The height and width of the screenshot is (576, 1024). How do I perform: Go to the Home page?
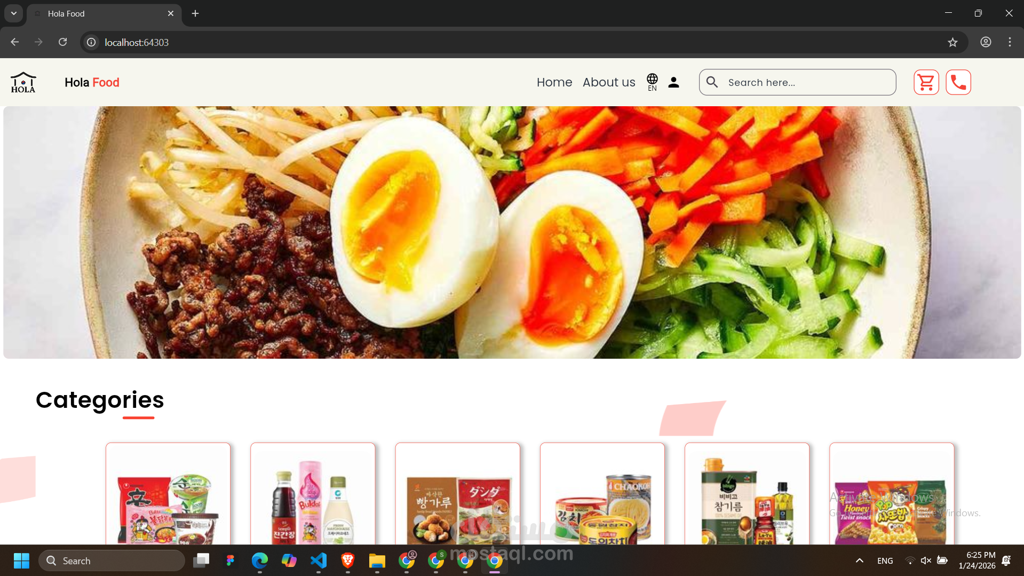pos(554,82)
